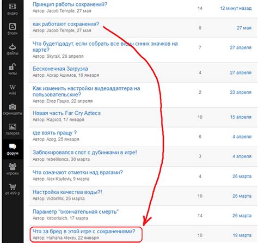Open topic 'Параметр "окончательная смерть"'
Image resolution: width=258 pixels, height=243 pixels.
pos(76,211)
